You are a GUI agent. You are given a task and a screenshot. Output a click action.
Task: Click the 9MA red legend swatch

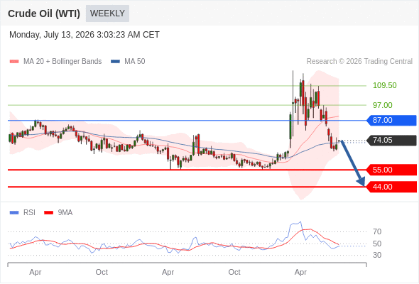48,213
